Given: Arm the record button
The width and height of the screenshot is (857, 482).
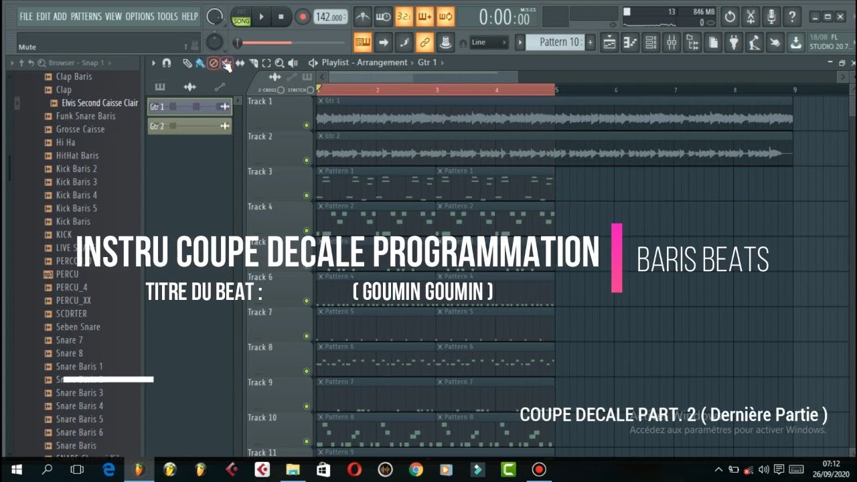Looking at the screenshot, I should 303,17.
